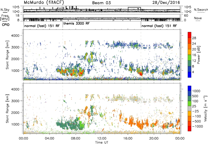The height and width of the screenshot is (144, 208).
Task: Select the "16:00" time tick label
Action: click(x=128, y=139)
